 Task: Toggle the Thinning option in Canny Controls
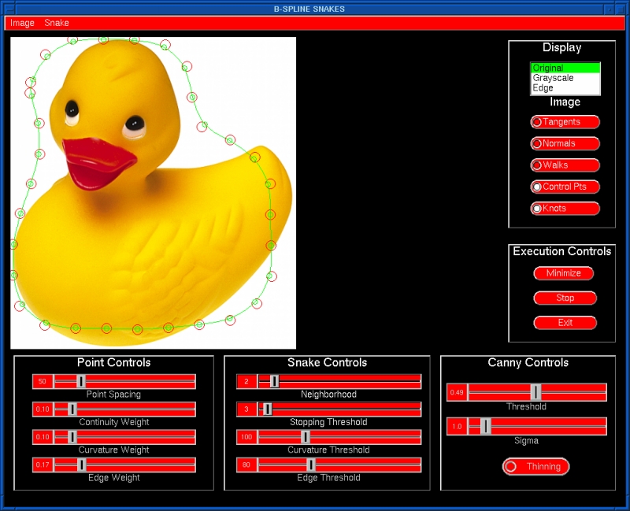535,466
